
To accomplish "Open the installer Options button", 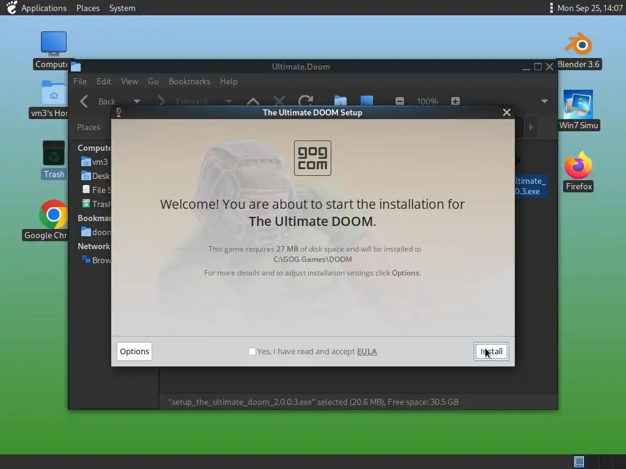I will (134, 351).
